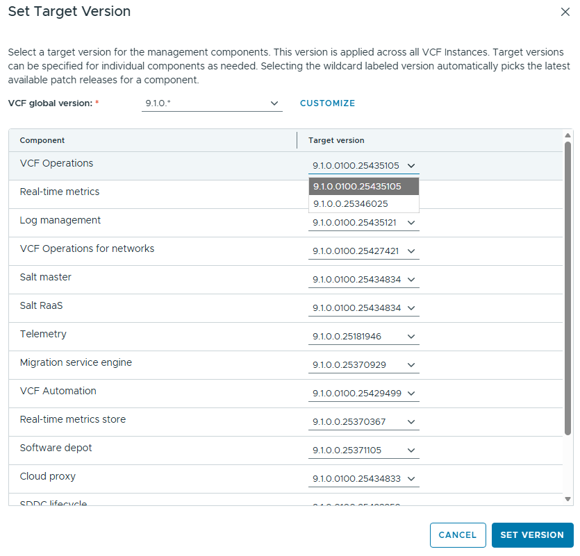
Task: Select the VCF Operations for networks label
Action: click(87, 248)
